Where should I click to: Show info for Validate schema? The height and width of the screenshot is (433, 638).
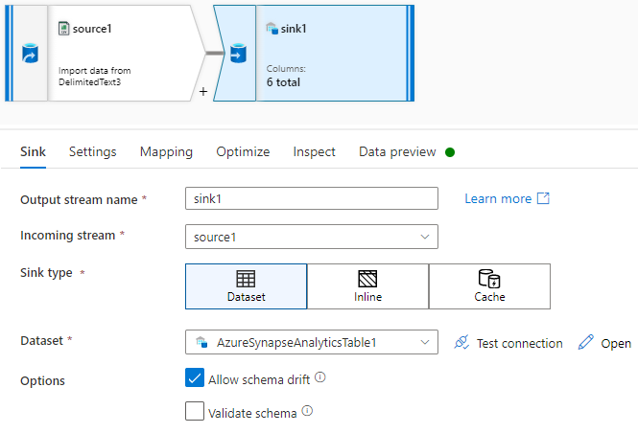click(307, 411)
